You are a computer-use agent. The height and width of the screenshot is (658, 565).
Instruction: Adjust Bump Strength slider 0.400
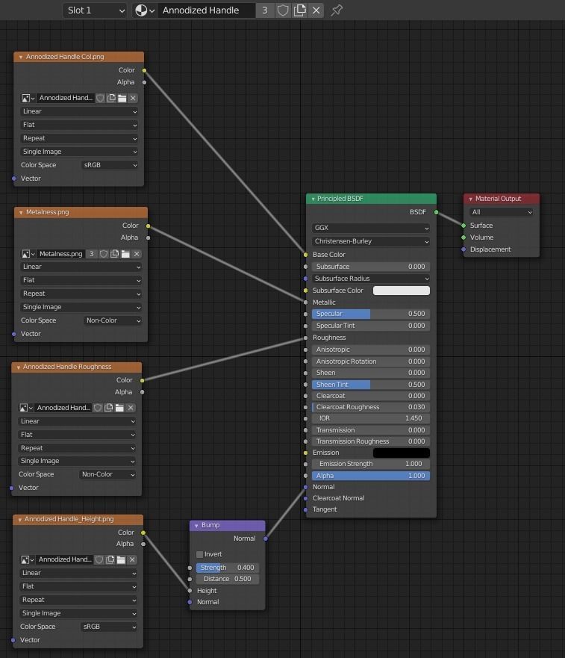pyautogui.click(x=228, y=568)
